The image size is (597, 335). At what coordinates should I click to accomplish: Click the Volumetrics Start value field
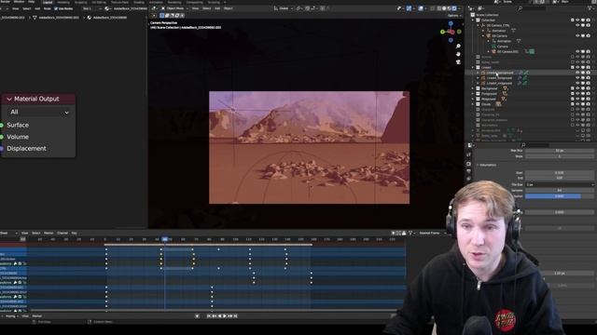(560, 172)
